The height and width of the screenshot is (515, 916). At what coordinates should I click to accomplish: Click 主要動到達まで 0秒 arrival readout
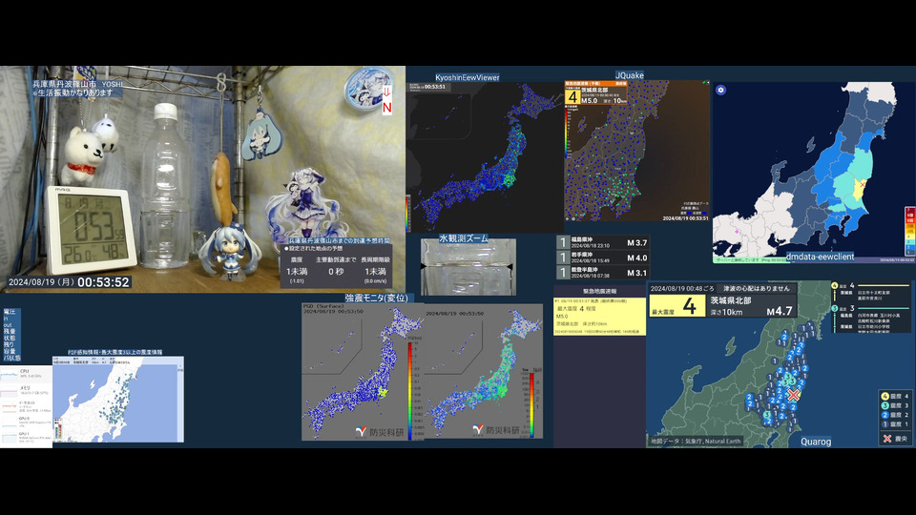335,266
